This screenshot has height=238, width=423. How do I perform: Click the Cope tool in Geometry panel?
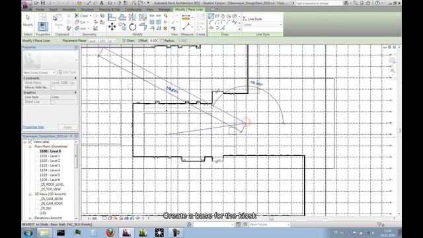pos(81,16)
